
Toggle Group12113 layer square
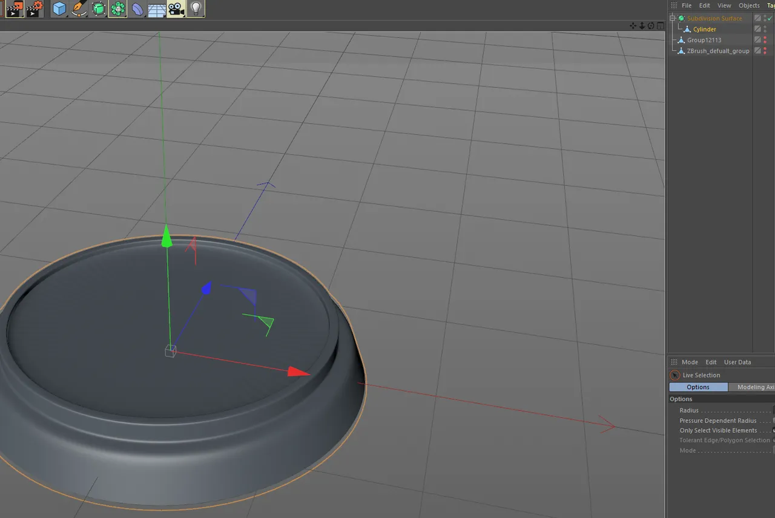(757, 40)
